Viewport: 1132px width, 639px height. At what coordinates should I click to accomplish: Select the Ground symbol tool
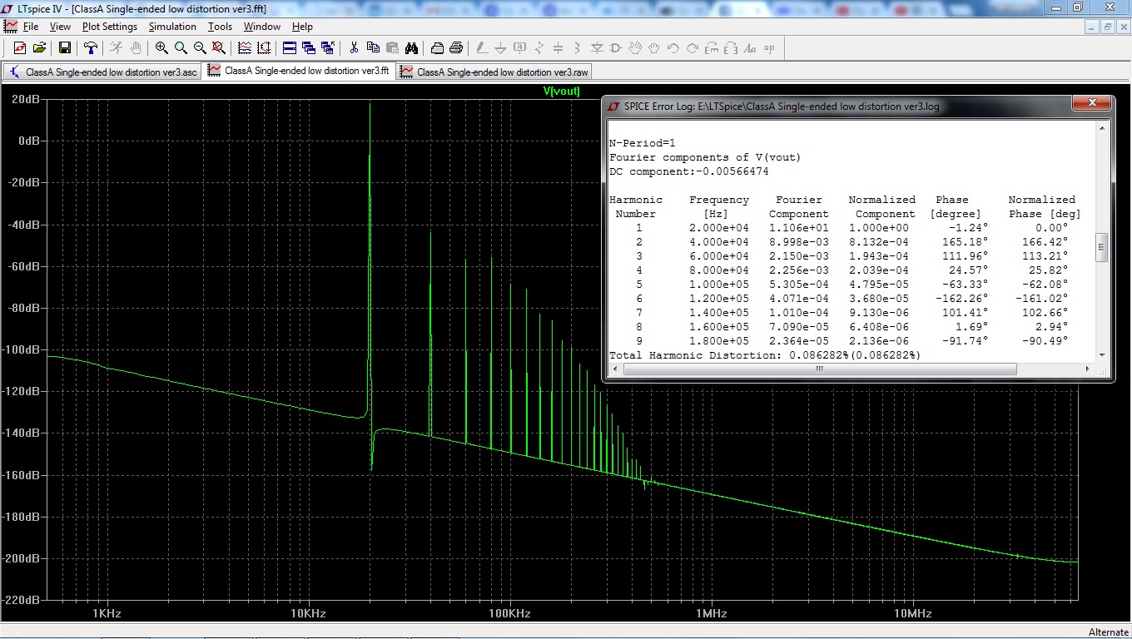point(500,47)
